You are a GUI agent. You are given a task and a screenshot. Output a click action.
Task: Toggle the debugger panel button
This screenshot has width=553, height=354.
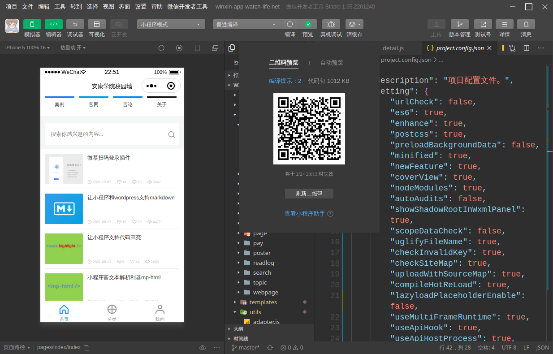(75, 24)
